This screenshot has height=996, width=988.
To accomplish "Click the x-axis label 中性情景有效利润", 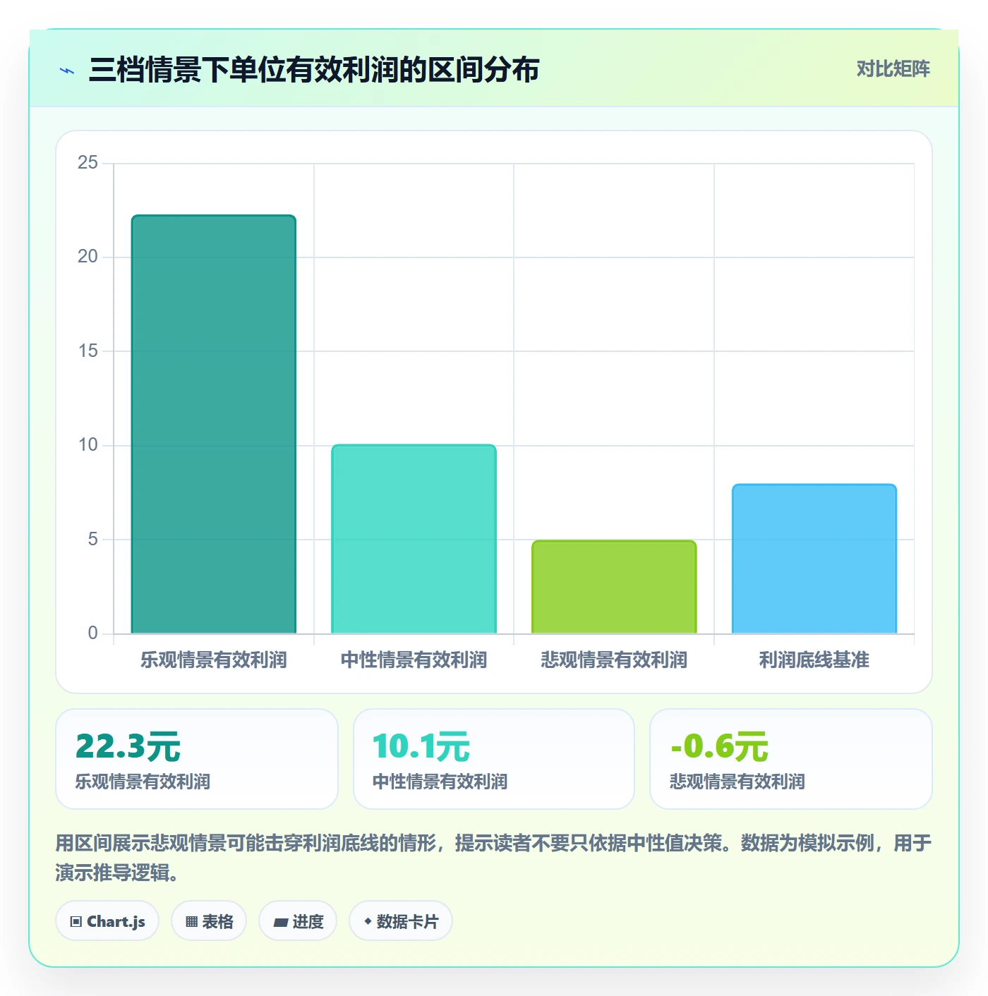I will point(414,660).
